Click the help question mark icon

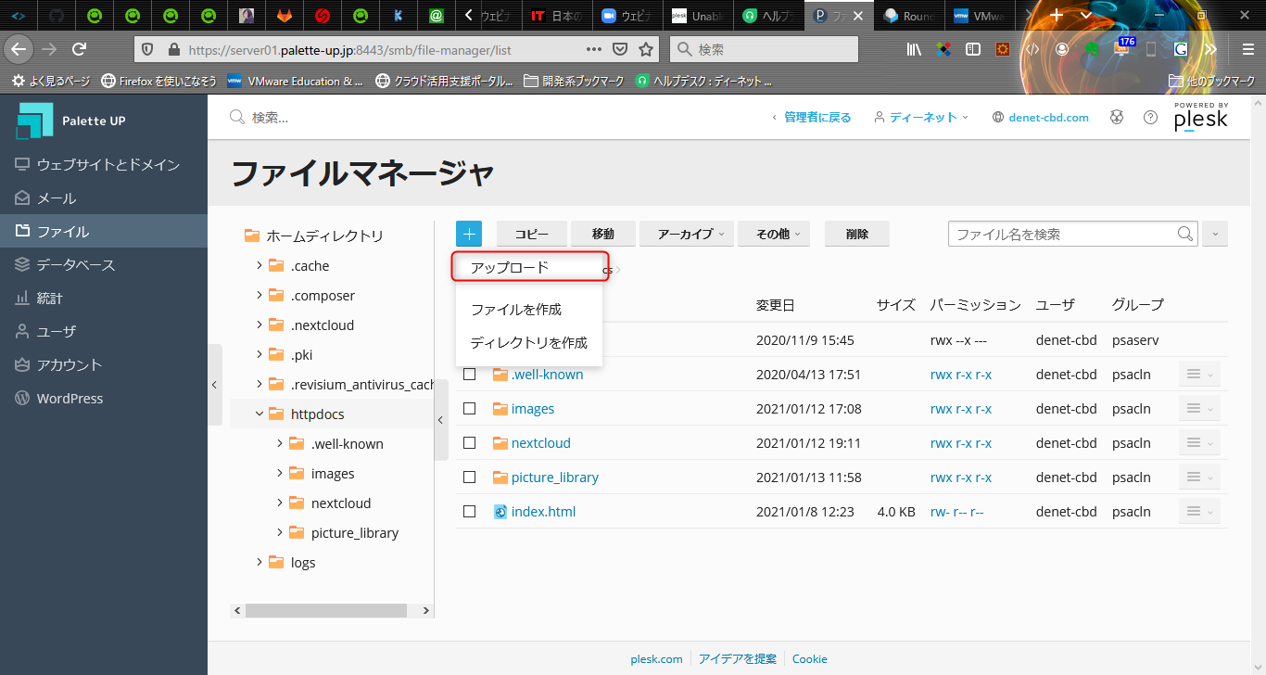[1150, 118]
